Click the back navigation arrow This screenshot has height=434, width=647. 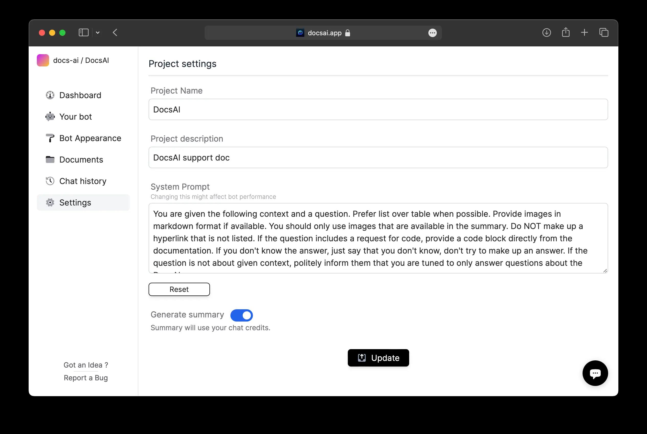(115, 32)
